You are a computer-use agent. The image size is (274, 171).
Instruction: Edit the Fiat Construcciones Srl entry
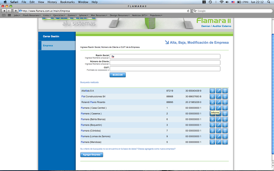click(x=219, y=96)
